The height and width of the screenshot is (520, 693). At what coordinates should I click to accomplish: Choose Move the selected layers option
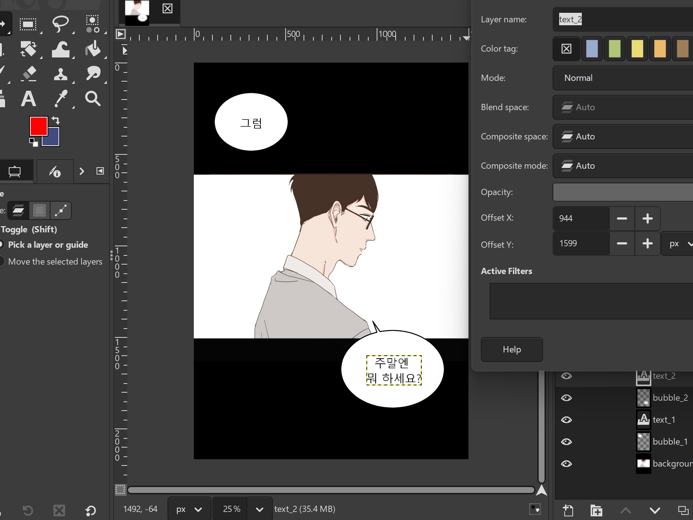pos(55,262)
